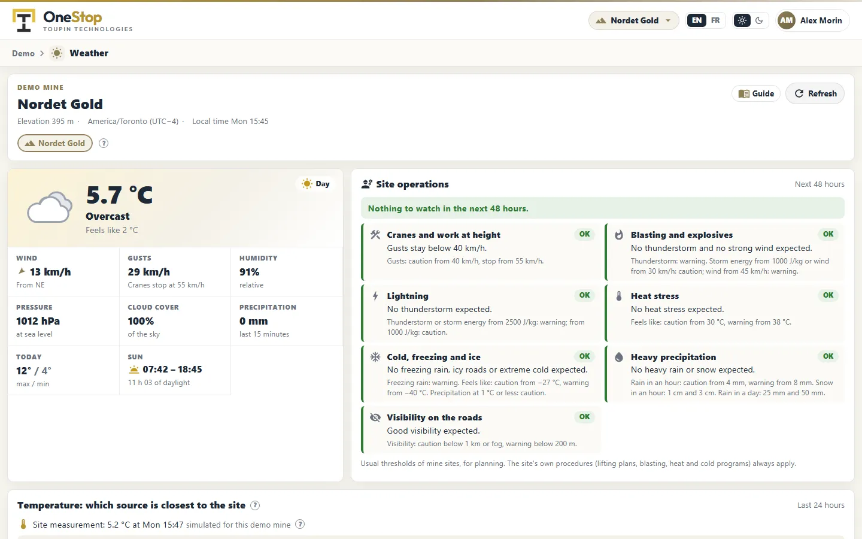Image resolution: width=862 pixels, height=539 pixels.
Task: Open help icon next to temperature source heading
Action: 255,505
